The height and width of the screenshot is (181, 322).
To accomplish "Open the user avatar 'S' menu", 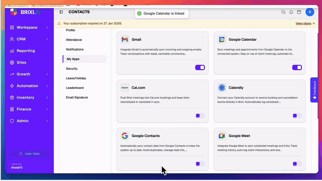I will point(310,12).
